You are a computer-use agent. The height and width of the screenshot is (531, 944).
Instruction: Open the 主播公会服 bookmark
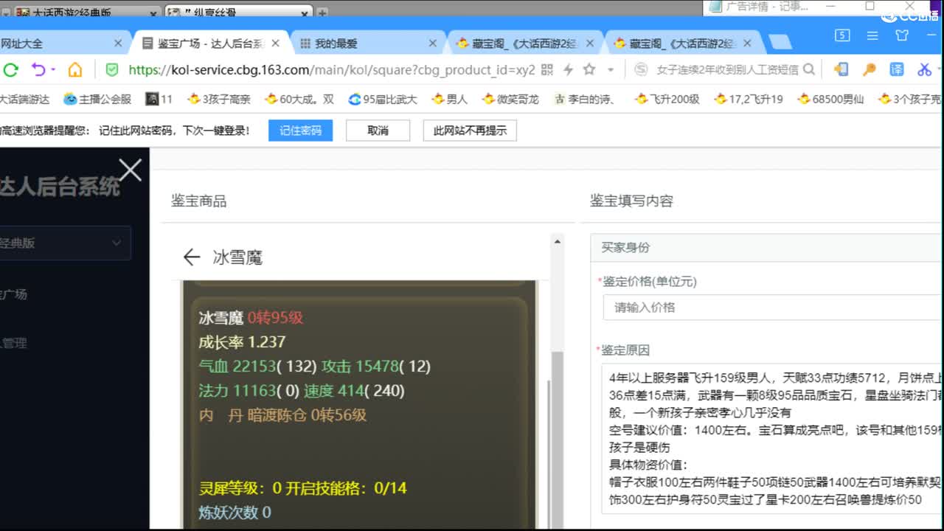(x=97, y=99)
